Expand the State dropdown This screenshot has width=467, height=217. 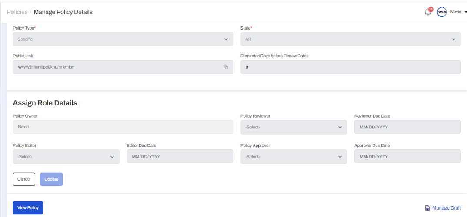(x=350, y=39)
